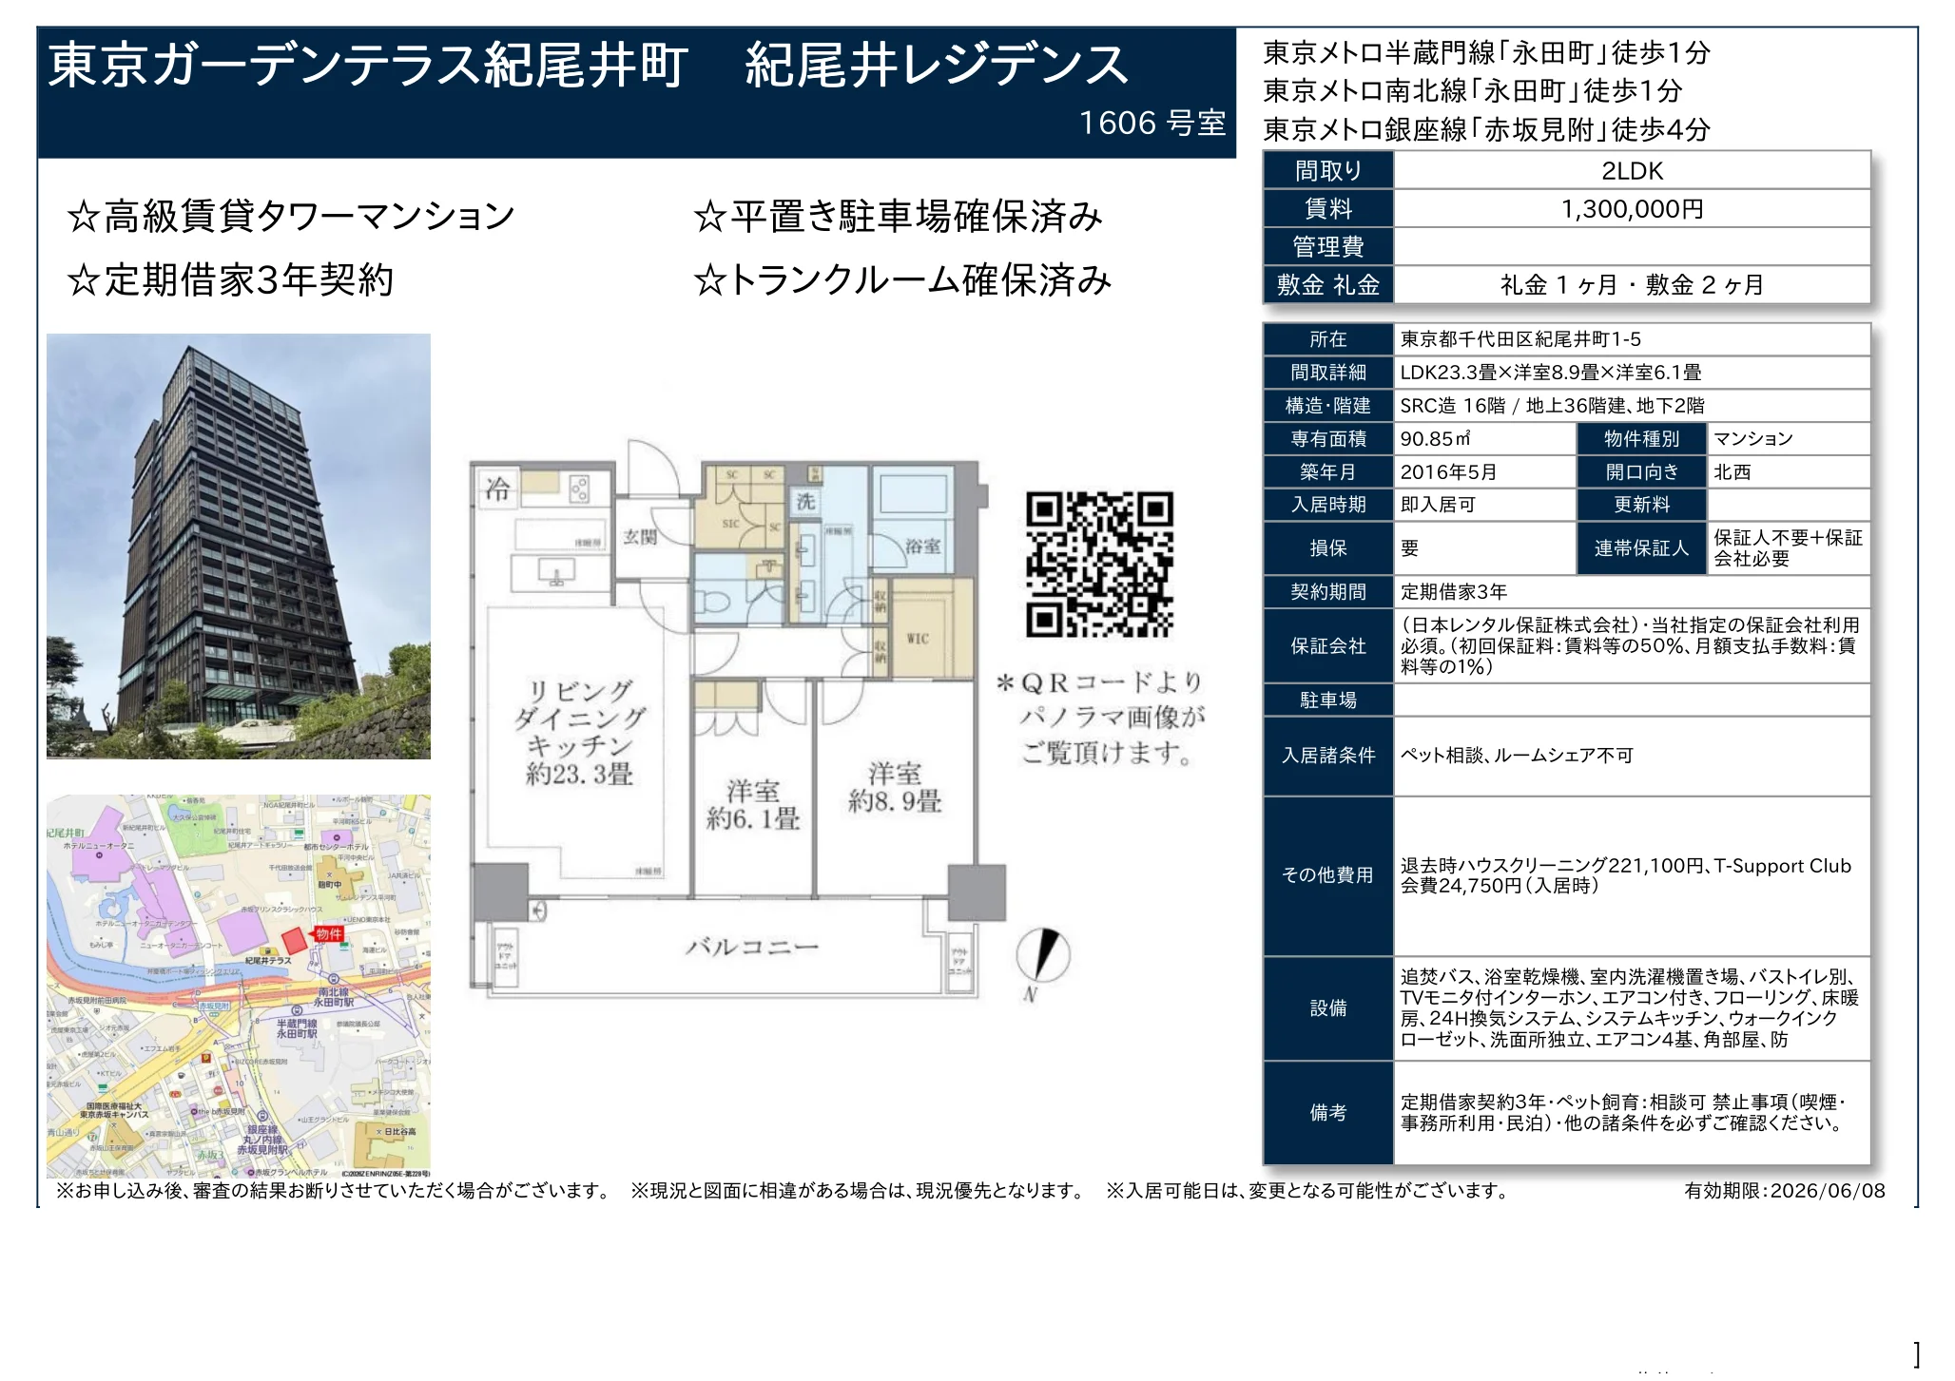The image size is (1955, 1381).
Task: Click the building exterior photo
Action: point(239,546)
